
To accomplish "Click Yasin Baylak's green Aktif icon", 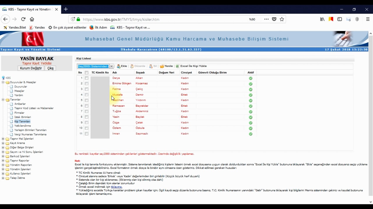I will pyautogui.click(x=251, y=117).
